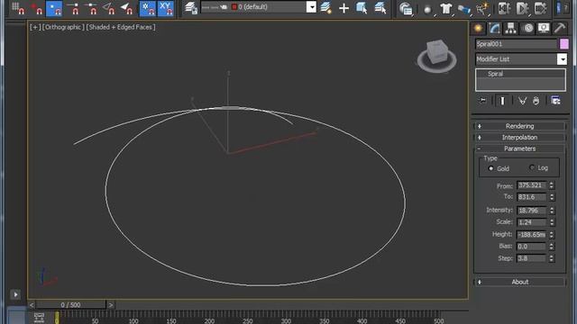Click Make Unique stack icon
577x324 pixels.
[x=522, y=100]
